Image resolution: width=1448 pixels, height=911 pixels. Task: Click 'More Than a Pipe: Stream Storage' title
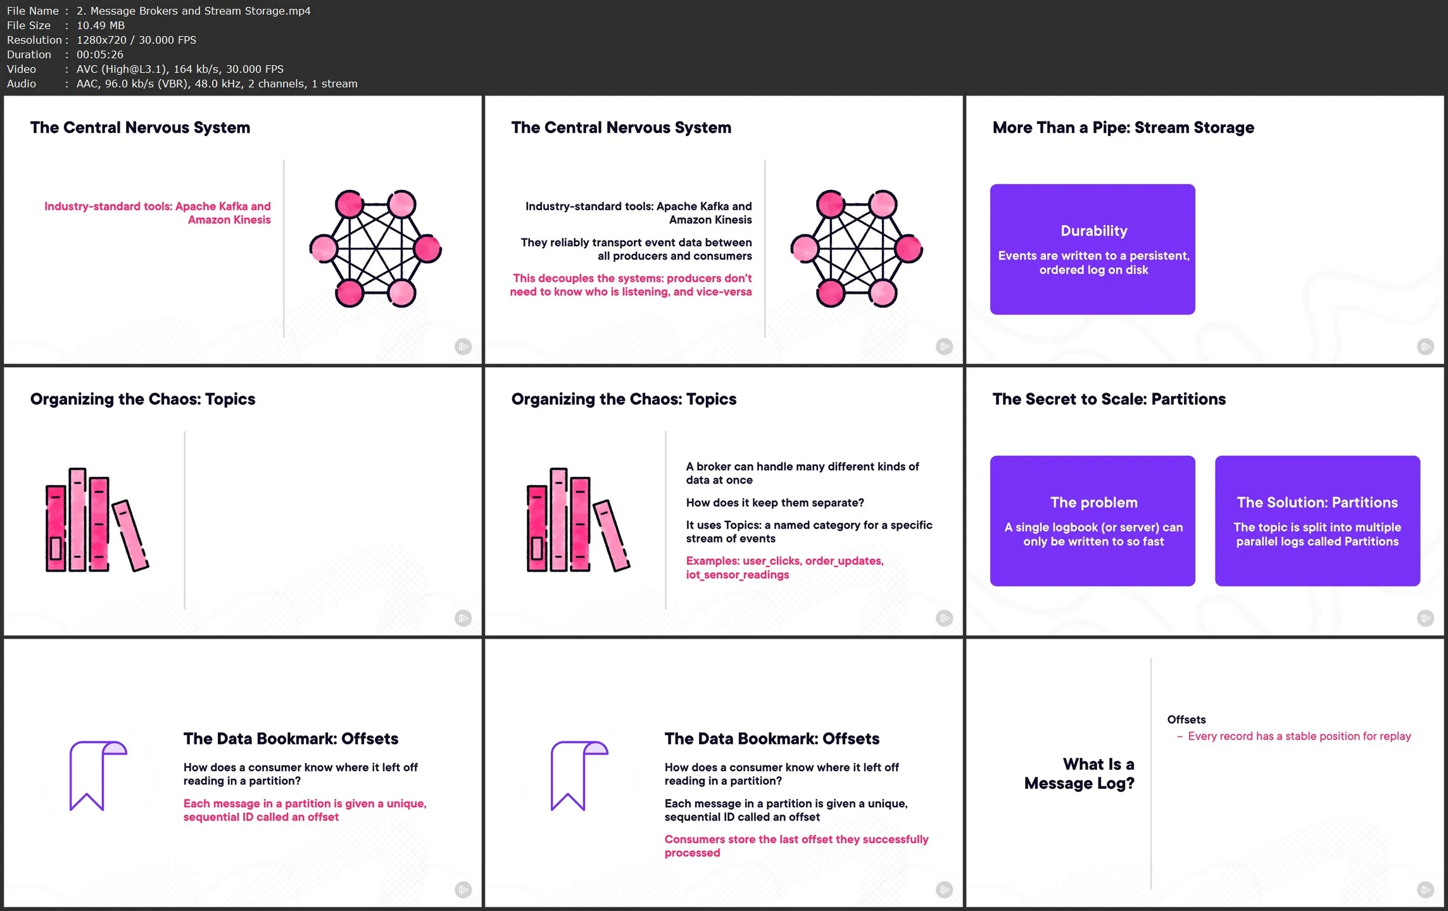pyautogui.click(x=1123, y=127)
